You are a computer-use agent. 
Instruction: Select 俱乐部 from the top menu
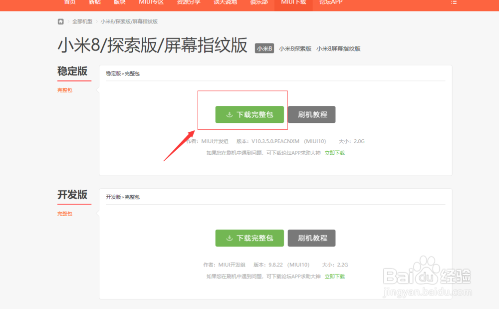(x=259, y=2)
